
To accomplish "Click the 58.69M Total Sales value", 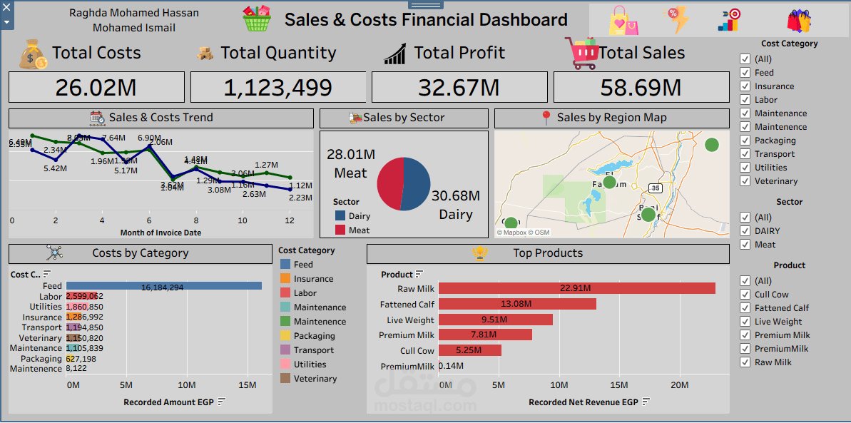I will tap(641, 88).
